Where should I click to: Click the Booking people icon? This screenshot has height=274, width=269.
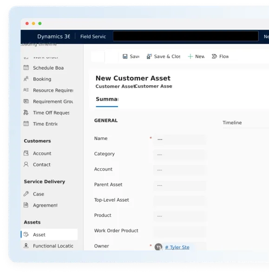26,79
